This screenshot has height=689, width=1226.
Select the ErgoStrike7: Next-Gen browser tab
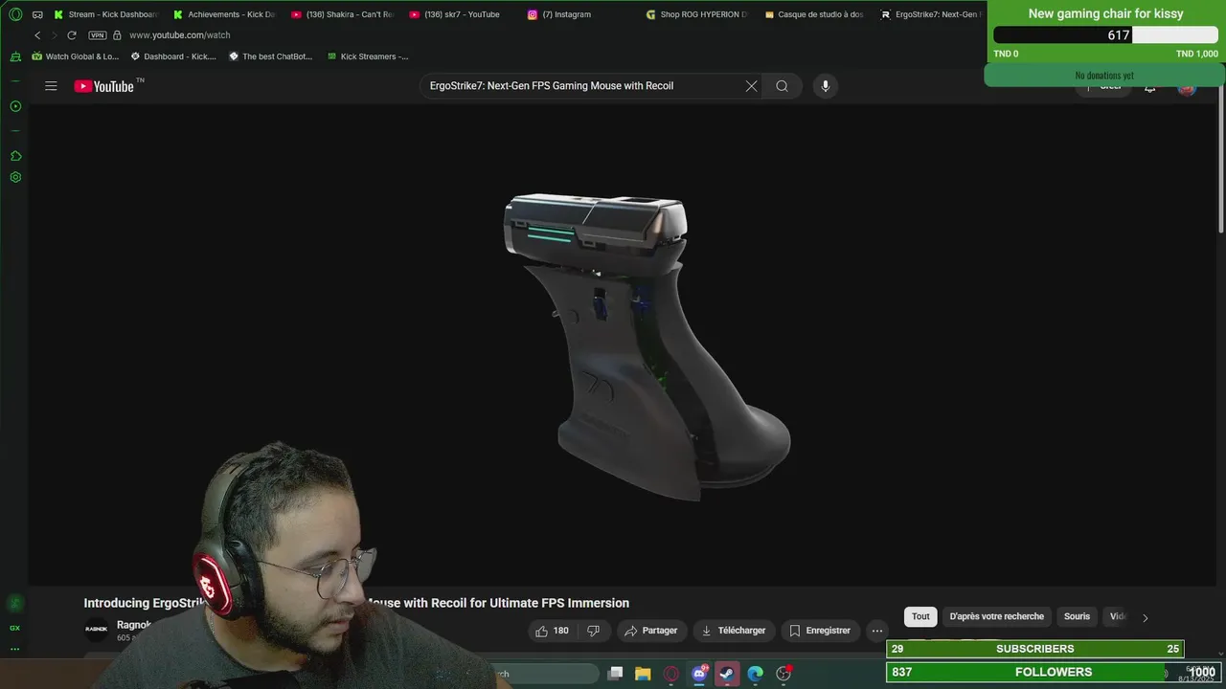click(930, 14)
